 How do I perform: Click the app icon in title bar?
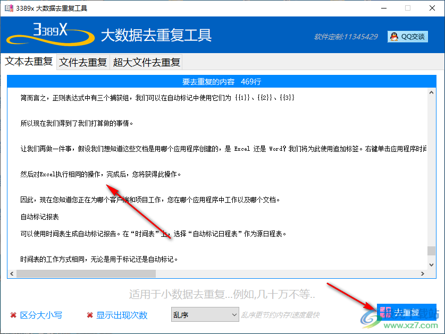coord(9,8)
